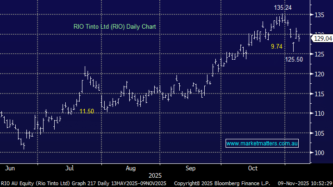
Task: Click the 129.04 last price tag
Action: click(323, 39)
